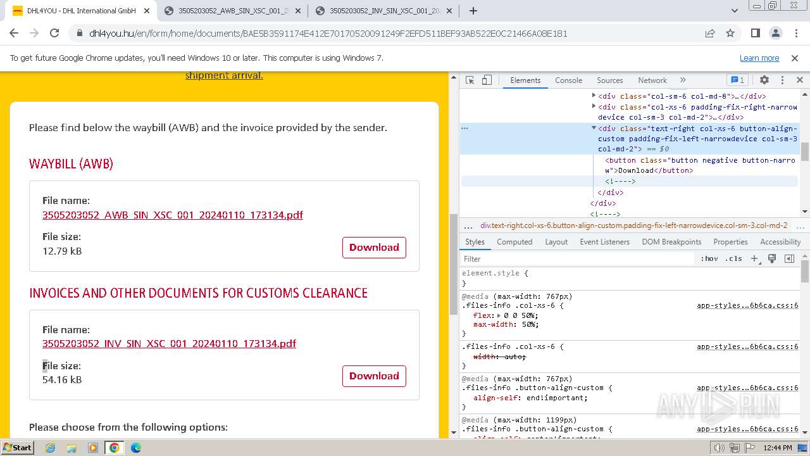810x456 pixels.
Task: Collapse the selected text-right button-align-custom div
Action: (594, 128)
